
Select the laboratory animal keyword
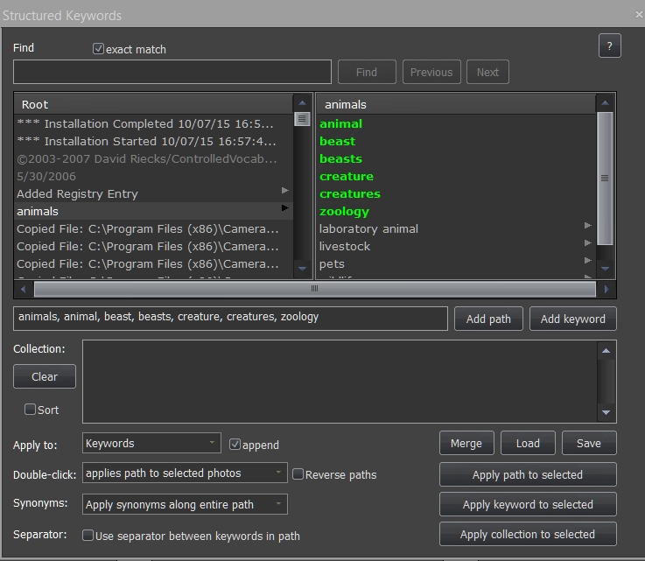[x=455, y=228]
